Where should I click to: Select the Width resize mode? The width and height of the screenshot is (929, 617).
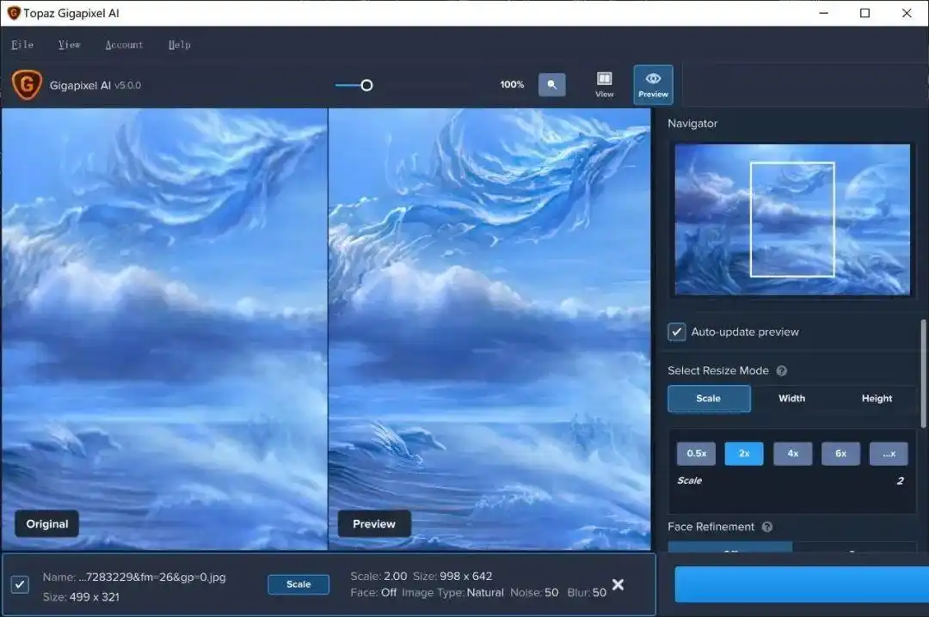[x=791, y=399]
